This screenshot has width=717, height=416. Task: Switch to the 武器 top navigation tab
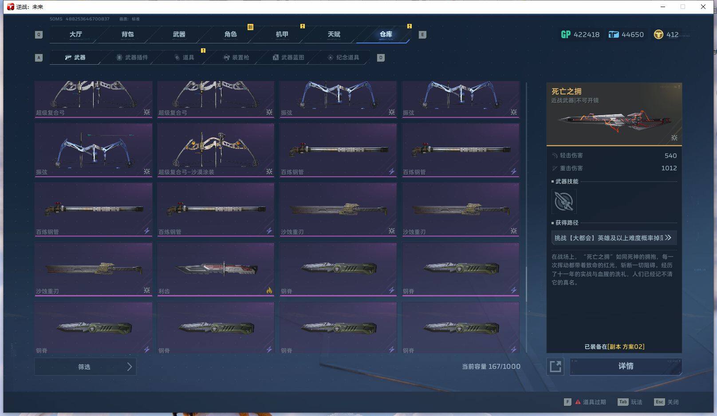(179, 34)
